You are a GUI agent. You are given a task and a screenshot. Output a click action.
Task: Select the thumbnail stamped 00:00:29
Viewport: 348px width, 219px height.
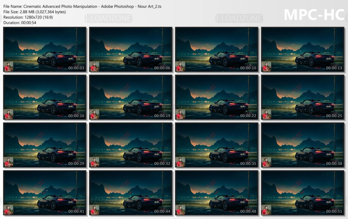(x=45, y=145)
